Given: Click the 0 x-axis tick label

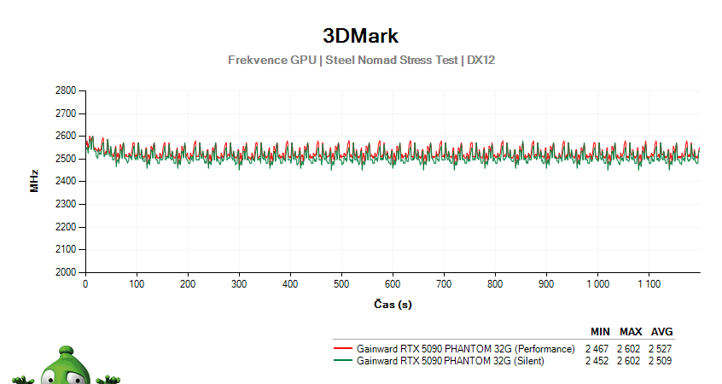Looking at the screenshot, I should click(85, 284).
